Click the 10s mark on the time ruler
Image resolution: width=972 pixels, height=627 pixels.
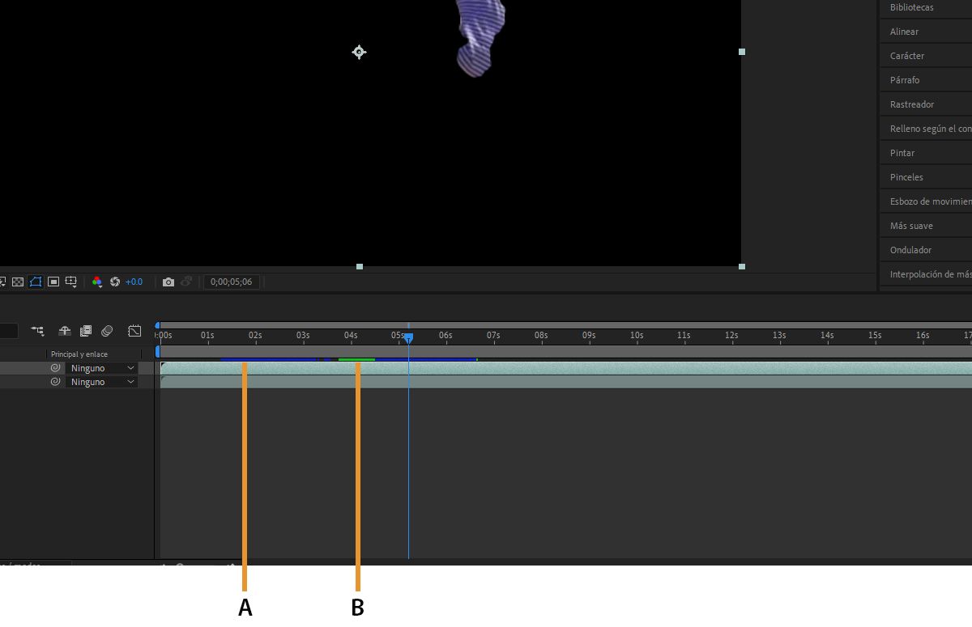click(x=637, y=335)
